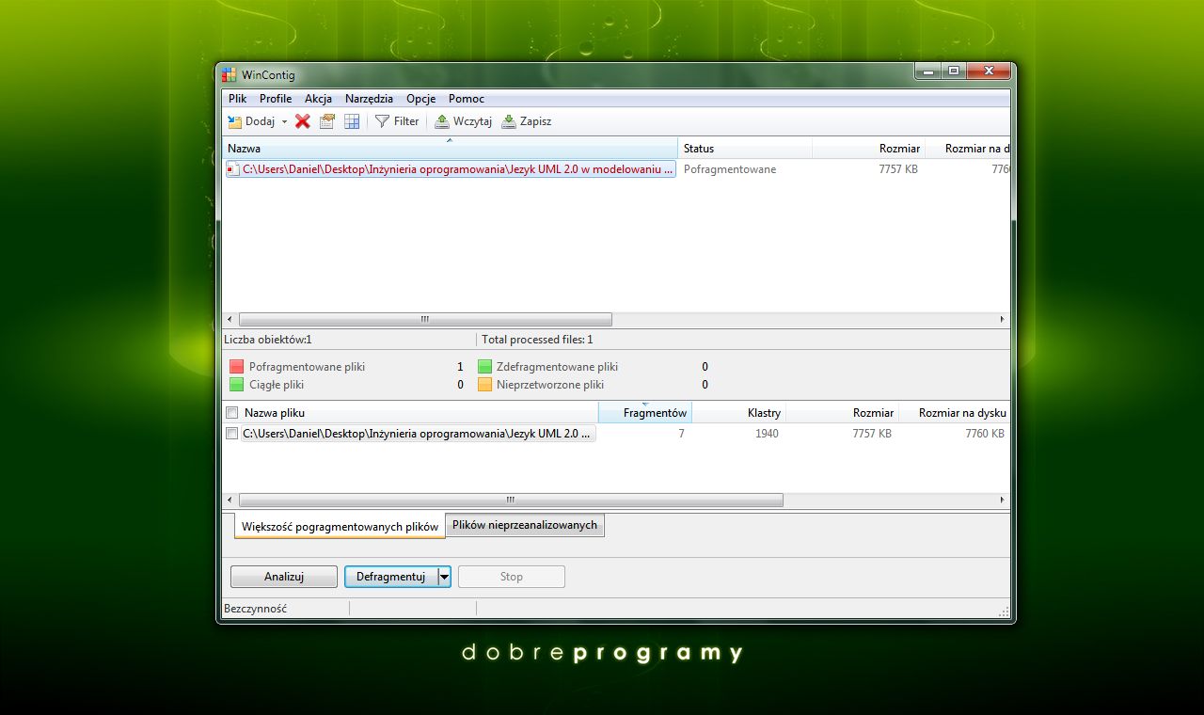
Task: Click the Wczytaj load icon
Action: click(442, 121)
